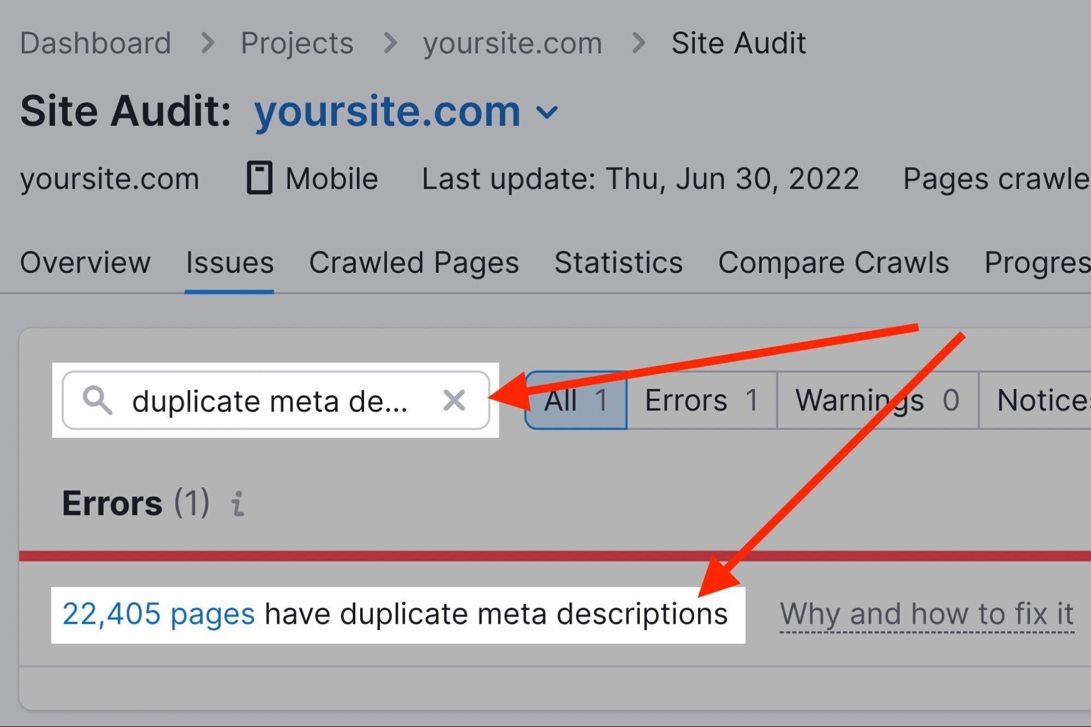Click Site Audit breadcrumb text
This screenshot has width=1091, height=727.
coord(738,43)
